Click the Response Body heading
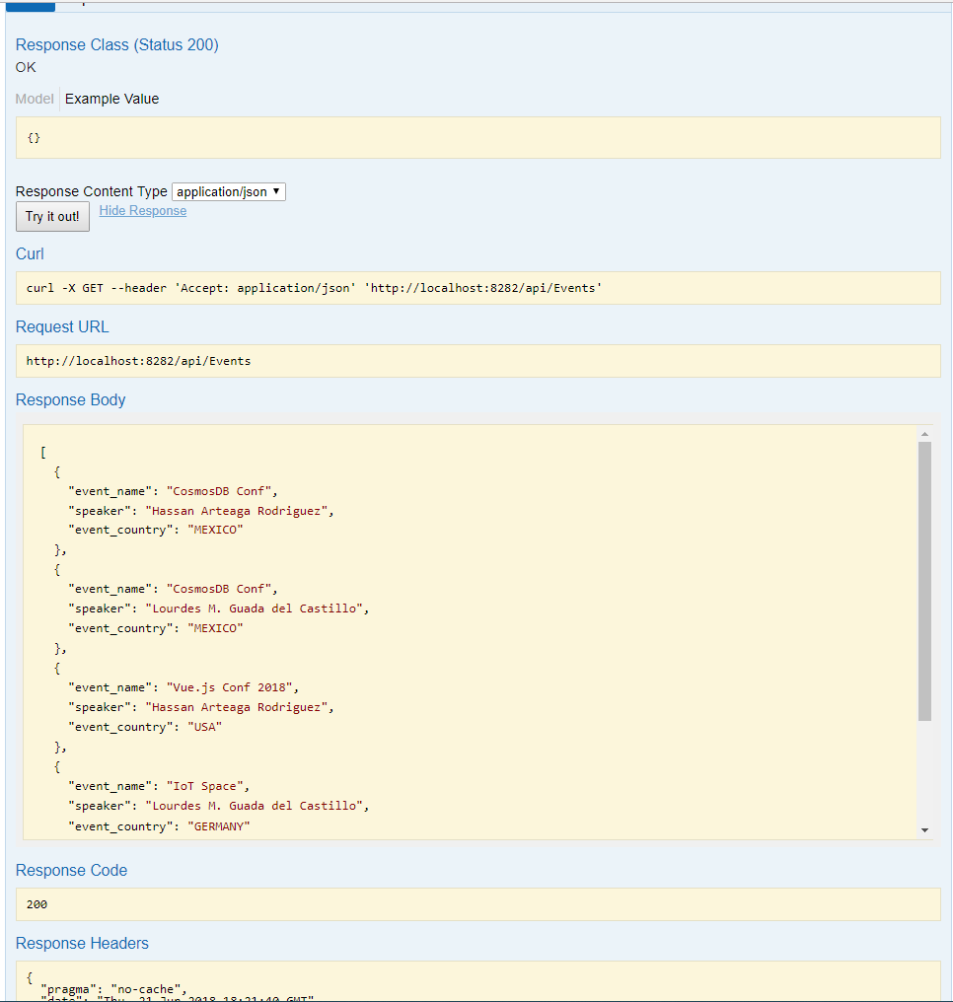953x1002 pixels. pyautogui.click(x=70, y=399)
